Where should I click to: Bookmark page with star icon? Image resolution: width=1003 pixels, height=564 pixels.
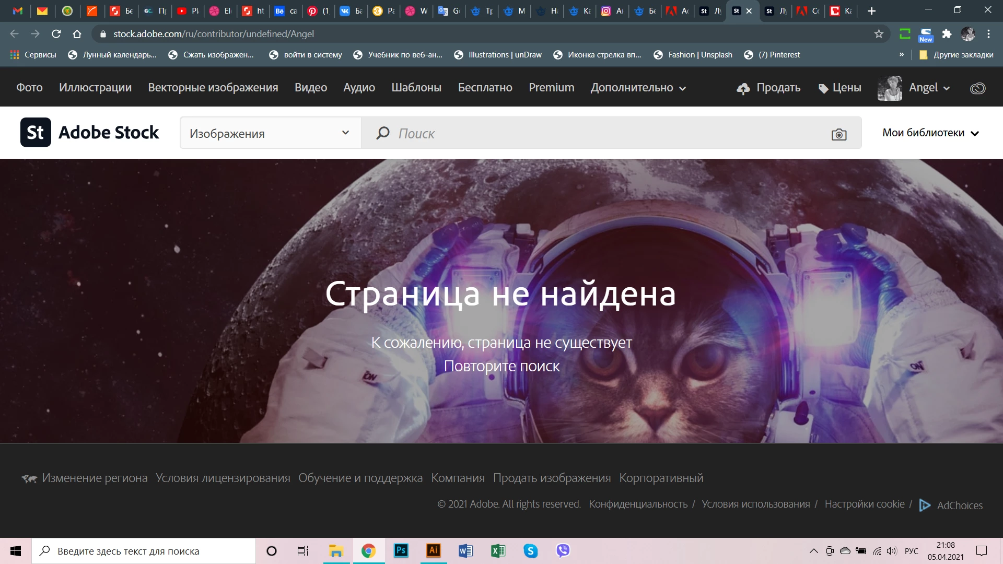pos(879,34)
